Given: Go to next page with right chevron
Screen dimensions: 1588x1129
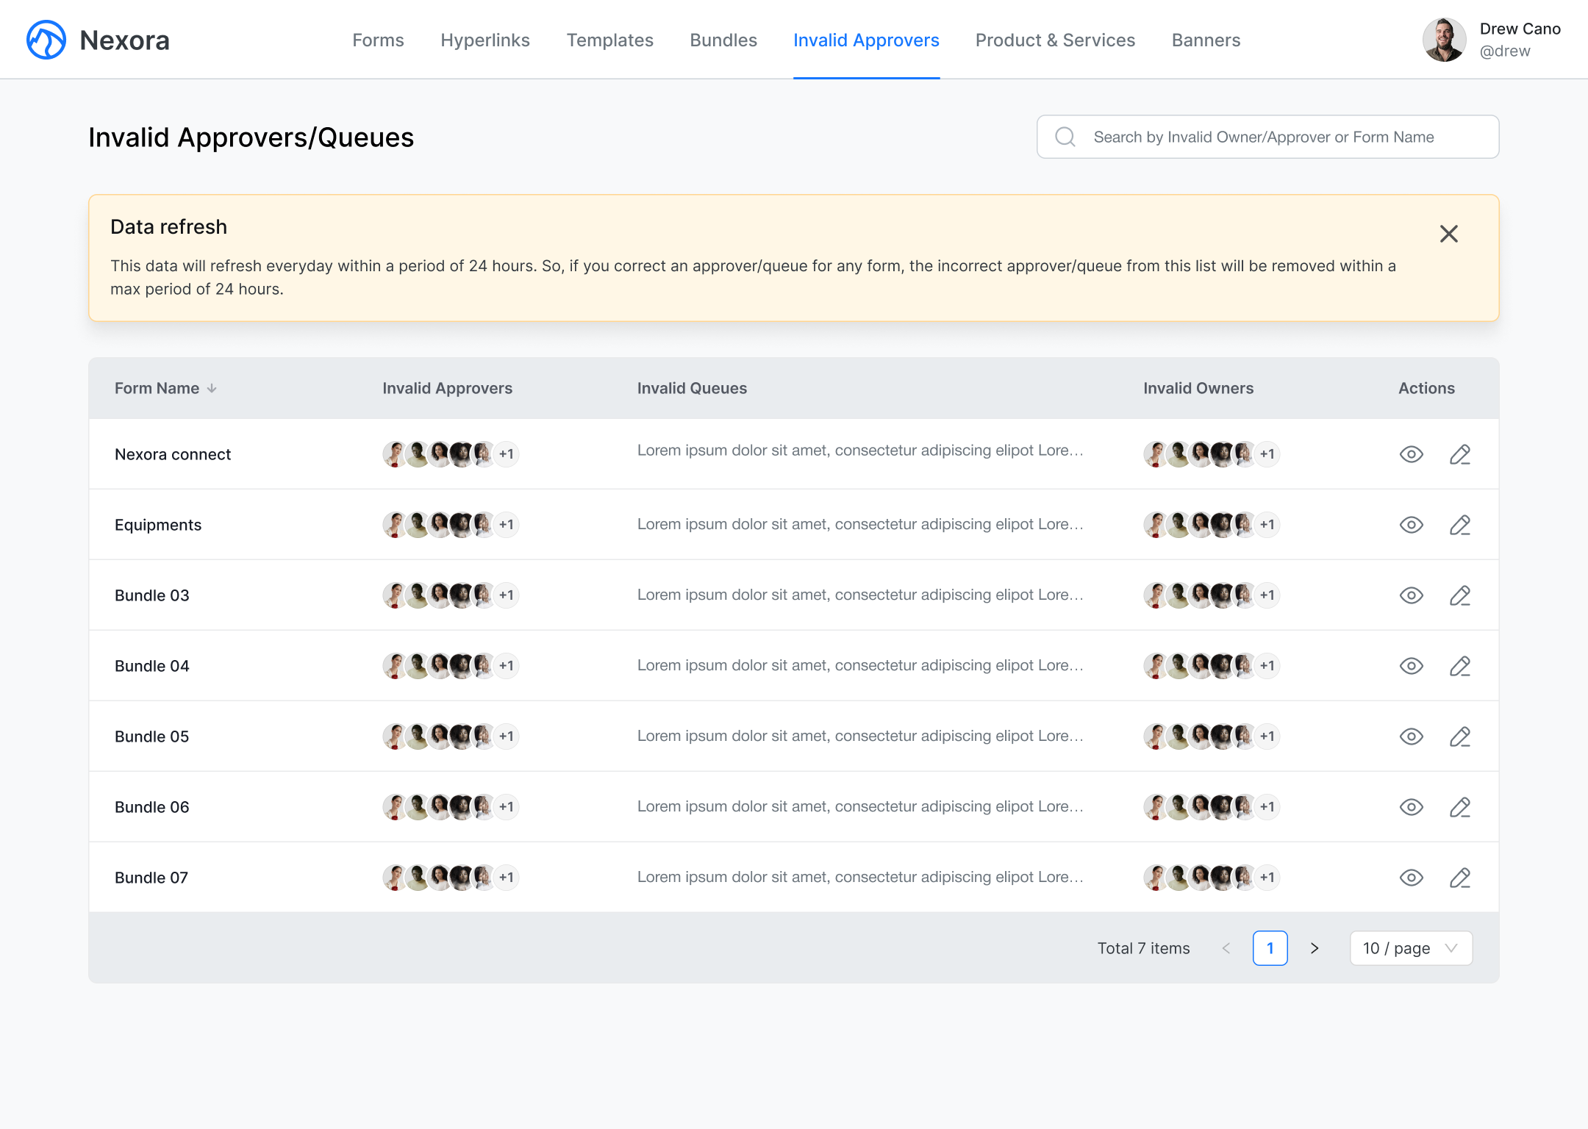Looking at the screenshot, I should [1315, 948].
